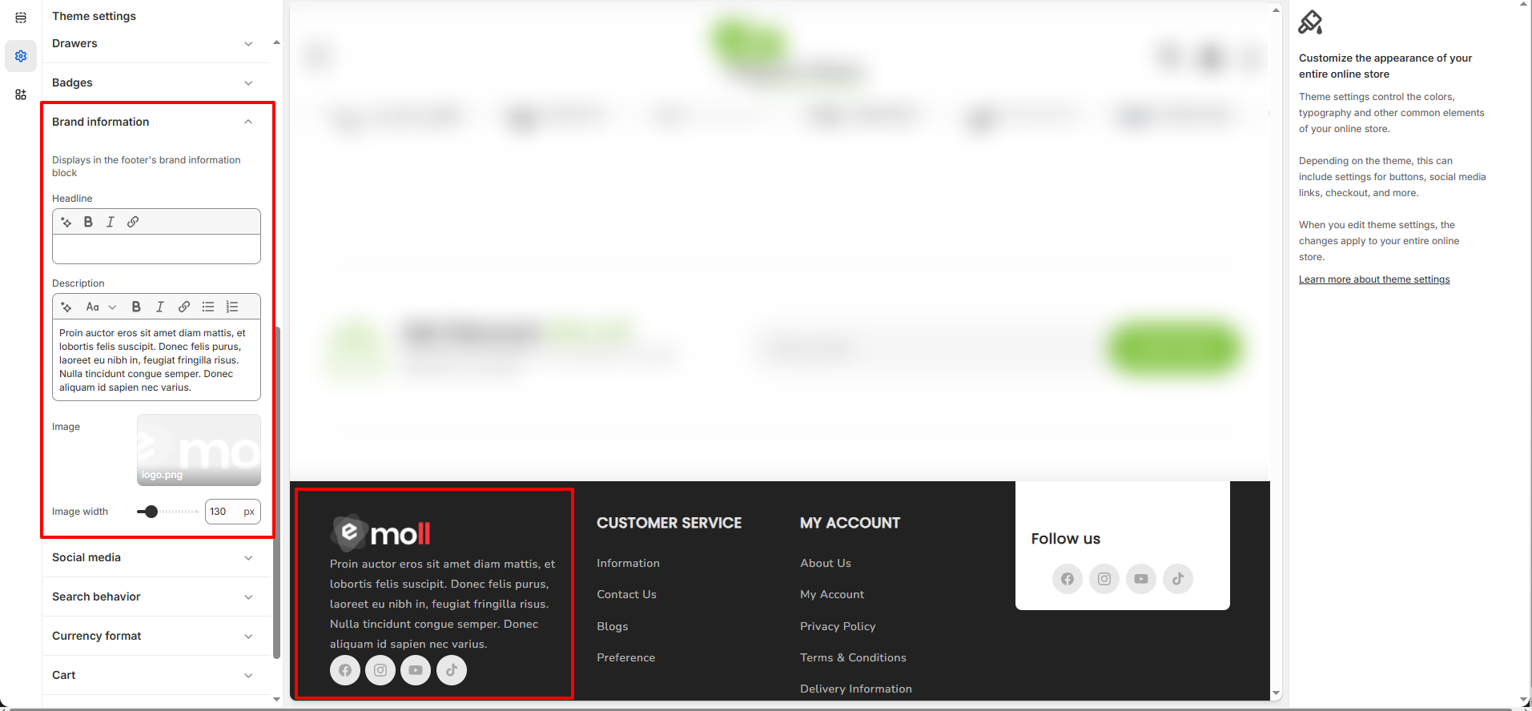The height and width of the screenshot is (711, 1532).
Task: Click the preview pane scrollbar up arrow
Action: point(1276,10)
